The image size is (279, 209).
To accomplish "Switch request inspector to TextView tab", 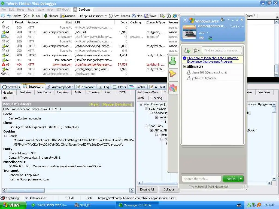I will point(25,92).
